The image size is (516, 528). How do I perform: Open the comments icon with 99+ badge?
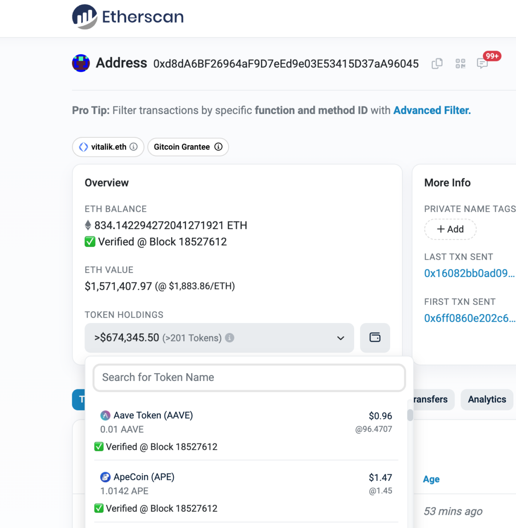[483, 64]
